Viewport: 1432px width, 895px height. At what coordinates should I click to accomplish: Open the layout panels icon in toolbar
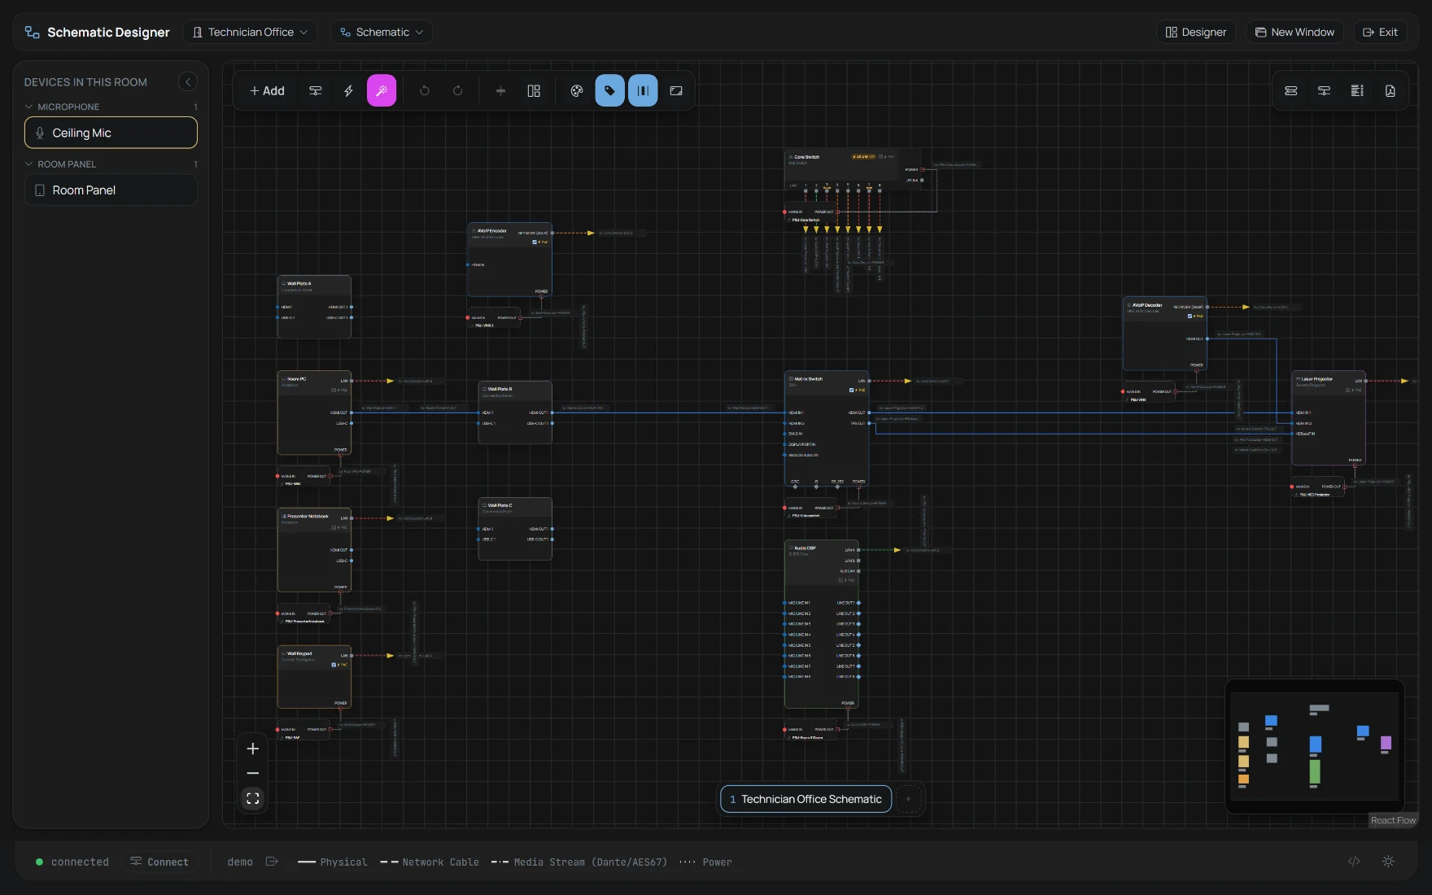tap(534, 91)
